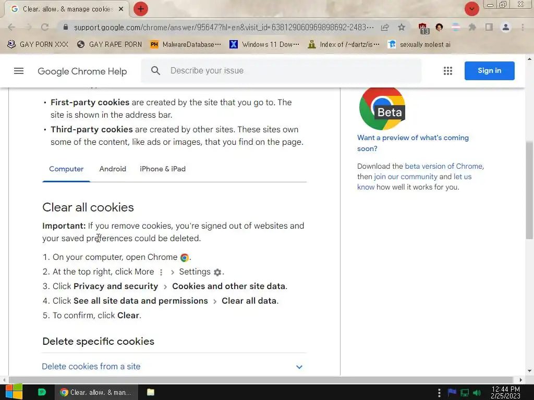Open the Extensions puzzle piece menu
This screenshot has height=400, width=534.
(x=472, y=27)
